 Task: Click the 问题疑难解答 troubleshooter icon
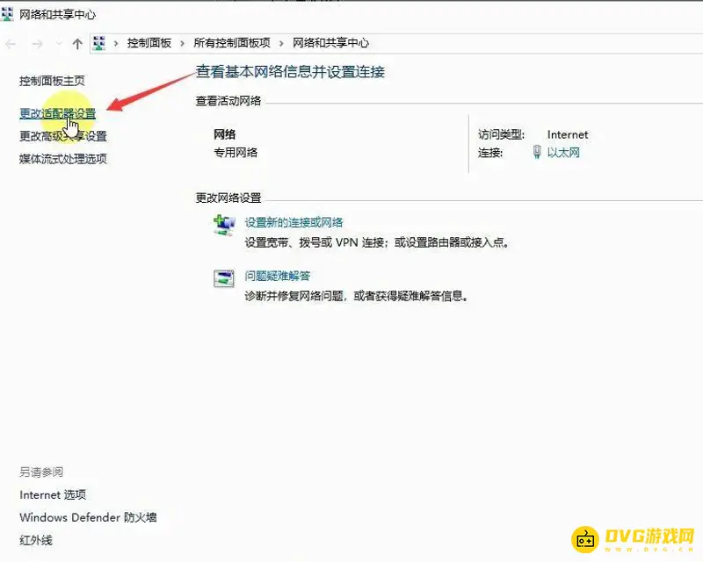[224, 278]
